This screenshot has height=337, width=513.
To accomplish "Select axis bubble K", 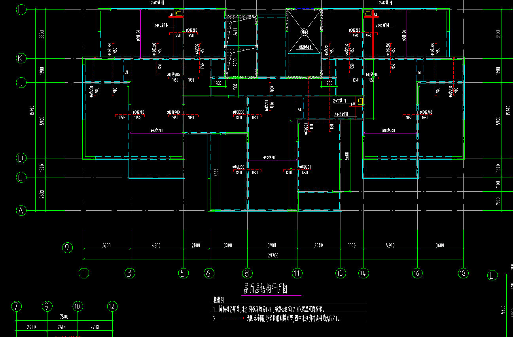I will tap(21, 58).
